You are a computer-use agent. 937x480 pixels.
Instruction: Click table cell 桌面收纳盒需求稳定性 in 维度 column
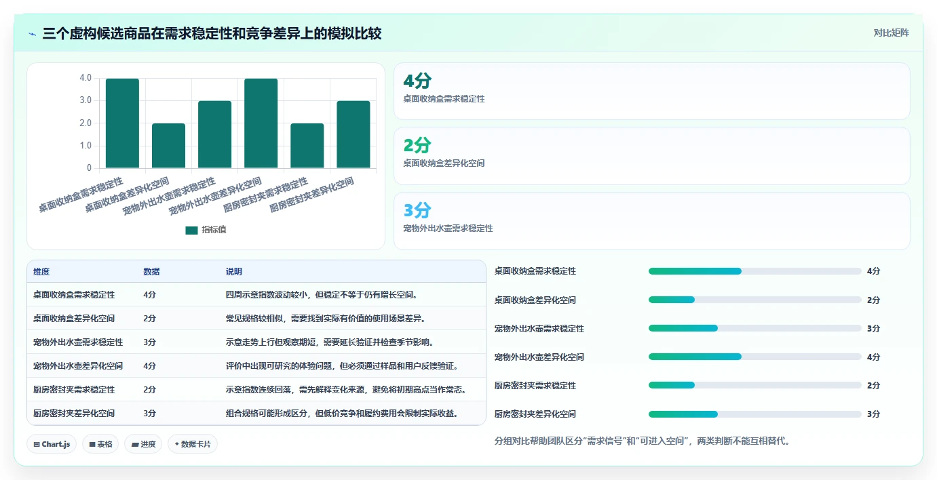pyautogui.click(x=74, y=295)
